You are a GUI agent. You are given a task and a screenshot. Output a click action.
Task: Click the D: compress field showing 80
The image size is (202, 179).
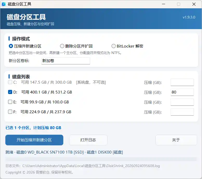[x=182, y=92]
